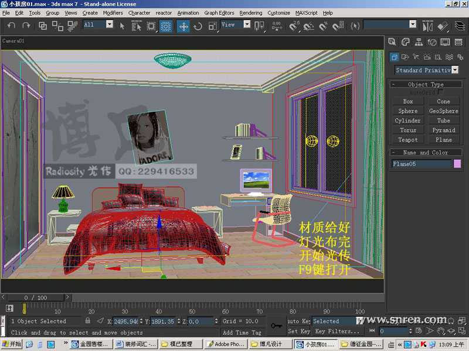This screenshot has height=351, width=469.
Task: Open the Select by Name dialog
Action: pos(137,26)
